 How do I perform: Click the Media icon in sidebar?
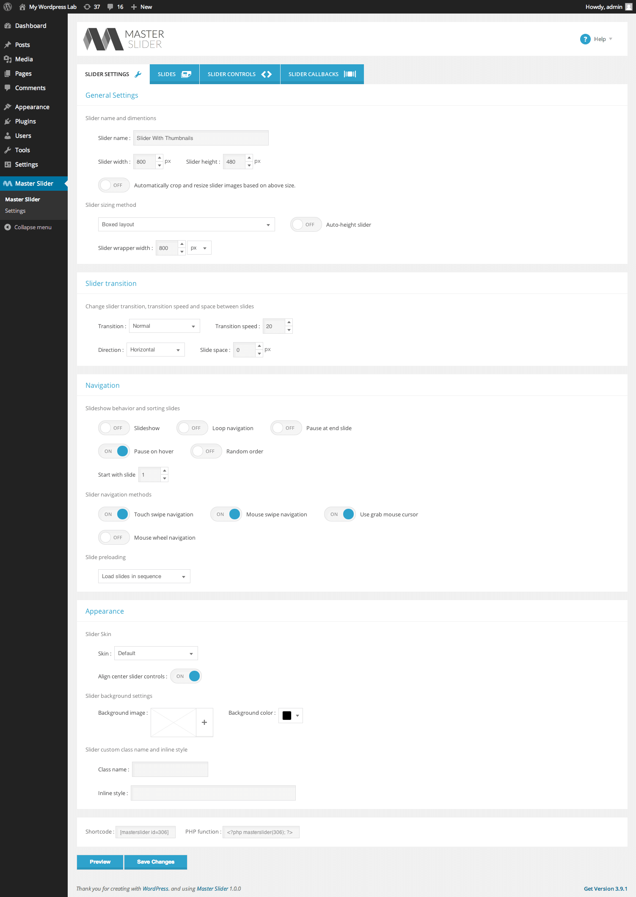click(x=8, y=59)
